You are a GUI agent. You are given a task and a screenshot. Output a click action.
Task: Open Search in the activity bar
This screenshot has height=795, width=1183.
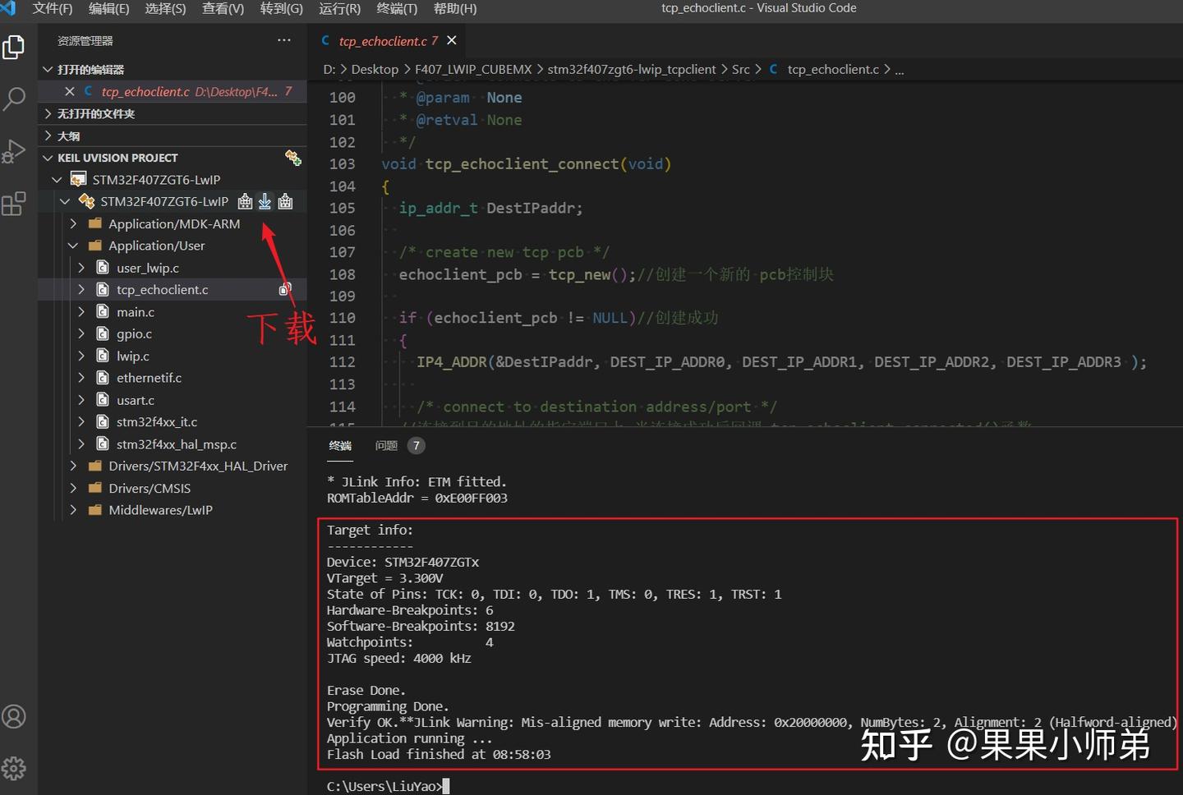click(14, 99)
